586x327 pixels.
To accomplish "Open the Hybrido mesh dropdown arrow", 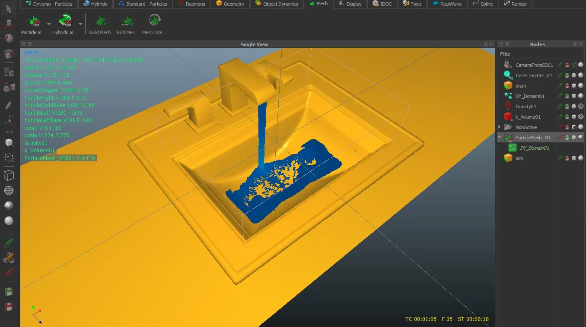I will tap(80, 24).
